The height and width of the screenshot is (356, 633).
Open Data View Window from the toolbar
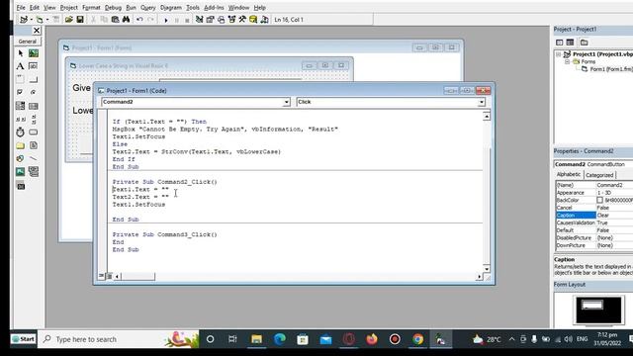[x=253, y=20]
